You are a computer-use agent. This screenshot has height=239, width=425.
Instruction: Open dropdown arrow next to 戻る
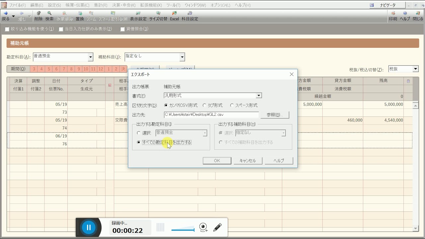13,16
